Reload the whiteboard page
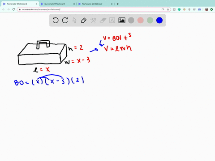The image size is (215, 161). click(13, 9)
